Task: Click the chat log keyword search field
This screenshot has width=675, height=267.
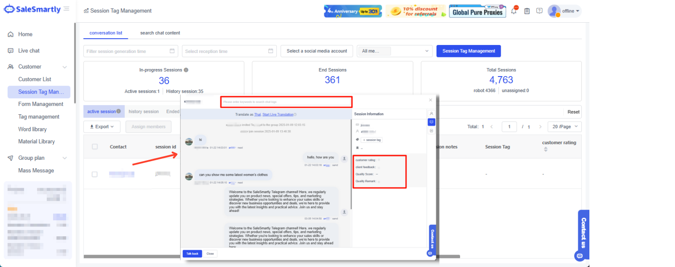Action: tap(286, 102)
